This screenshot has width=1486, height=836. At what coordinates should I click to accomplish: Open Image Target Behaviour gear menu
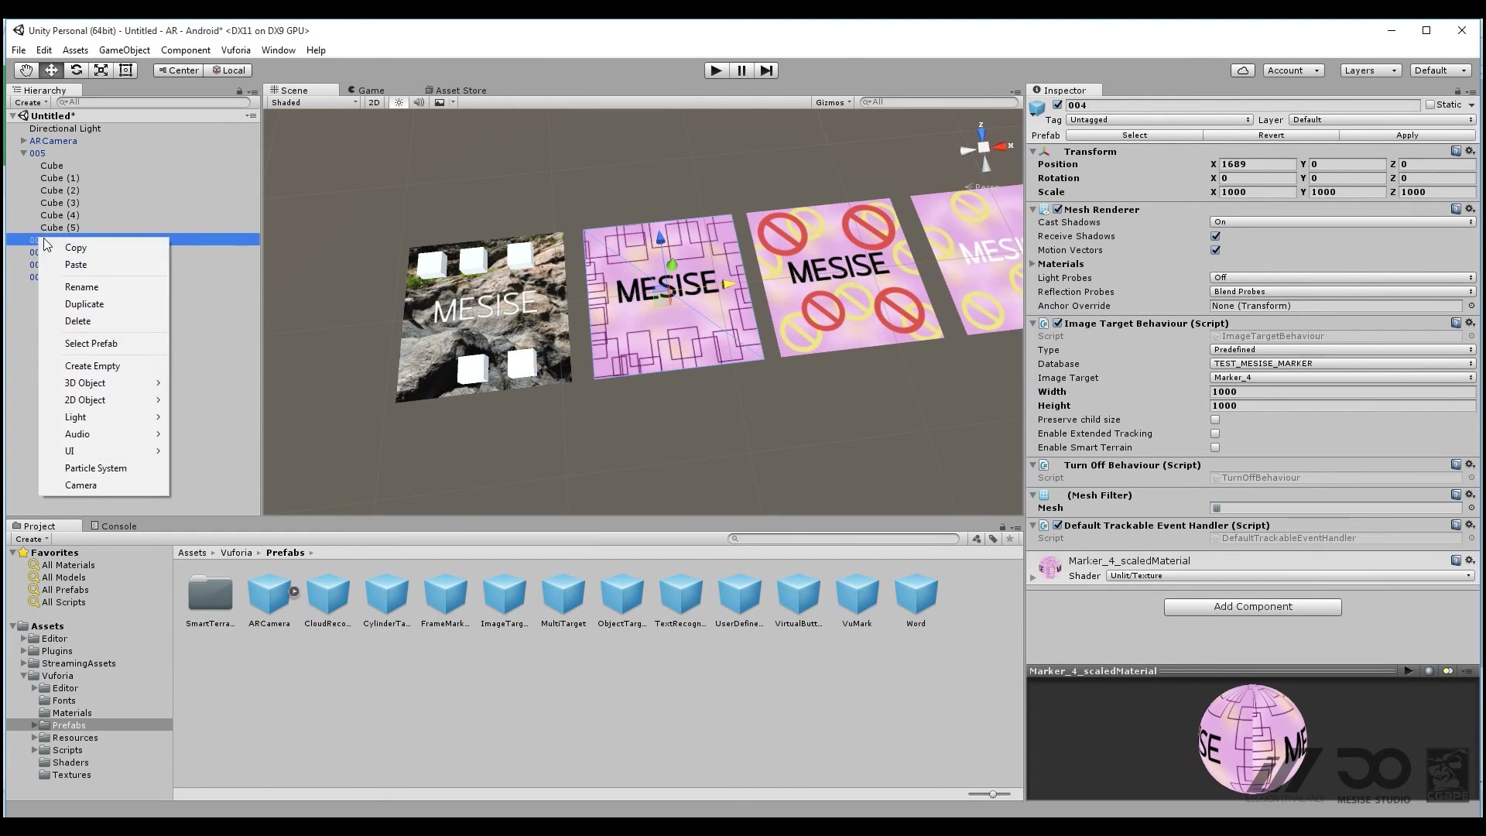click(1470, 323)
